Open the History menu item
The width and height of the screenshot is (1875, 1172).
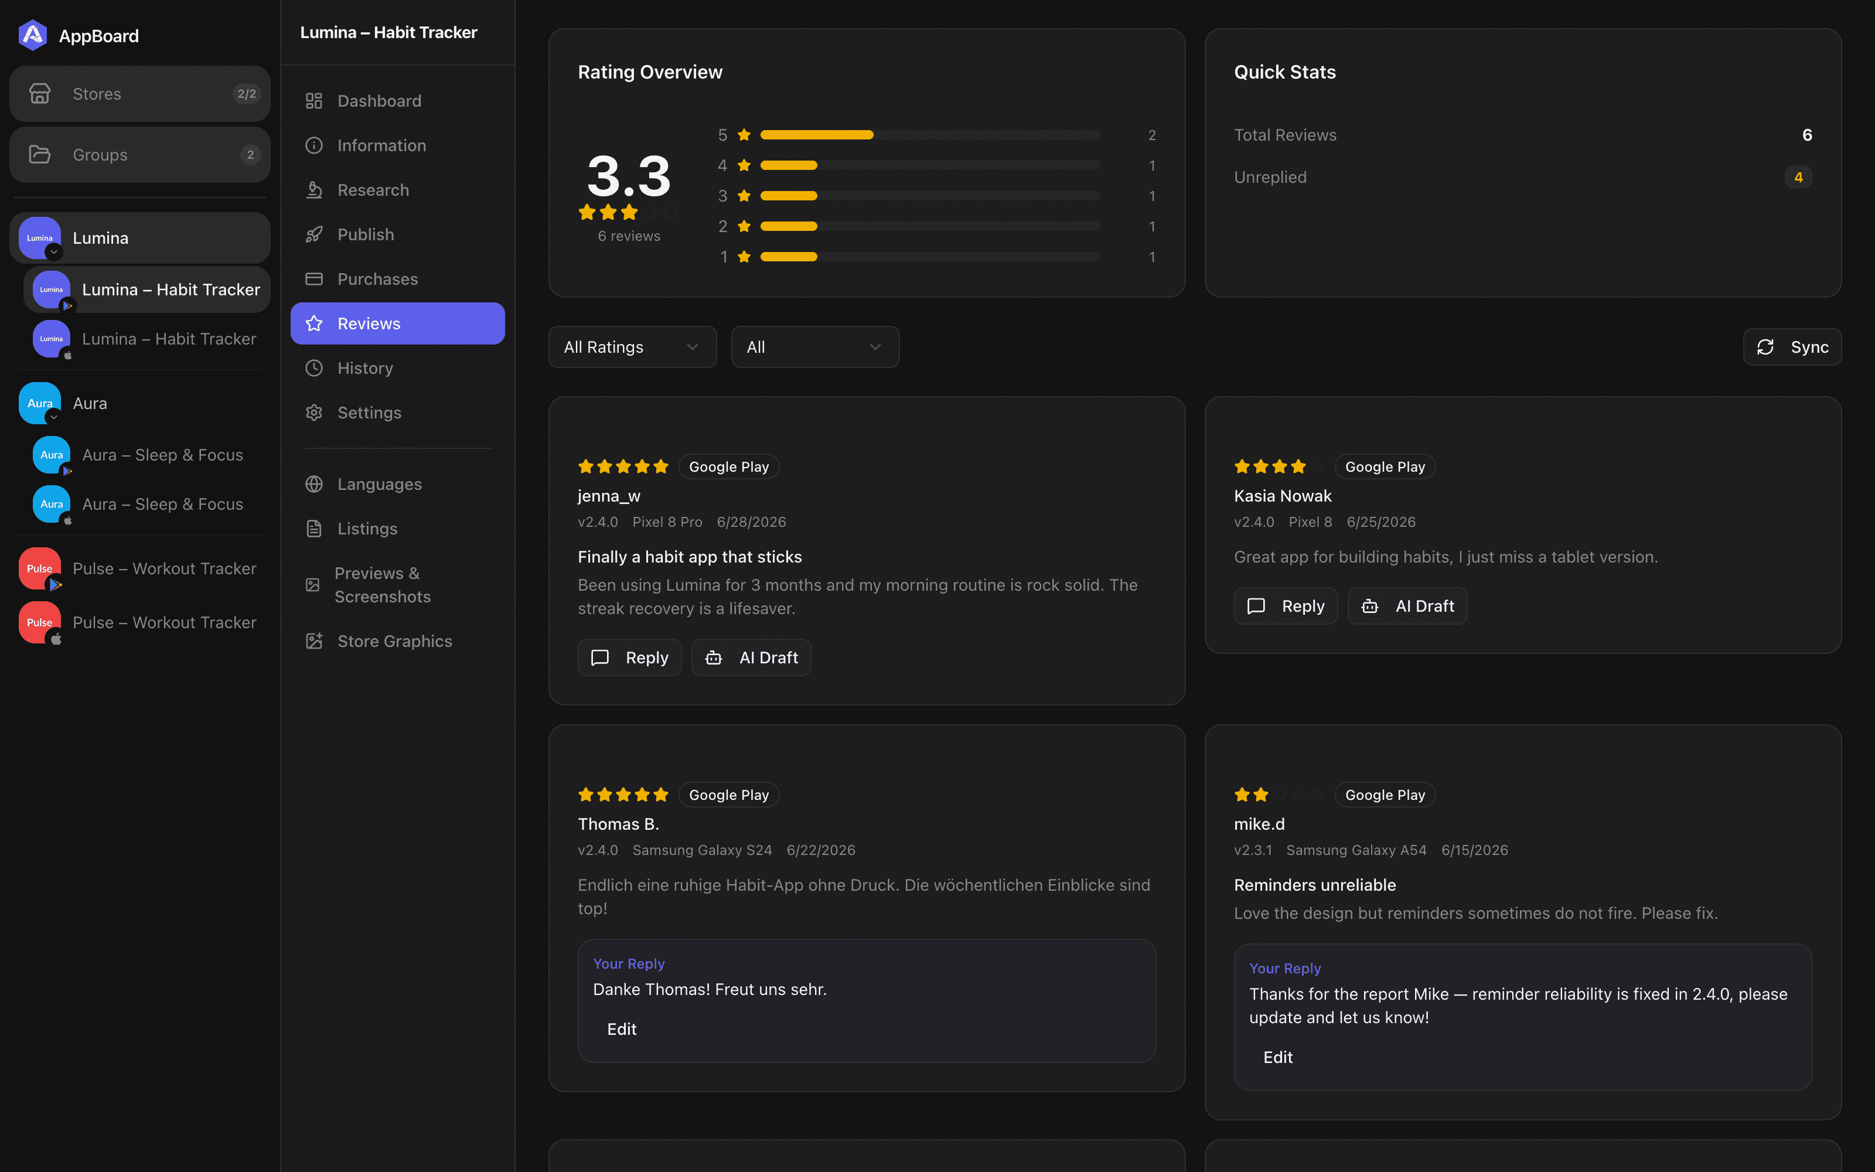(x=397, y=368)
